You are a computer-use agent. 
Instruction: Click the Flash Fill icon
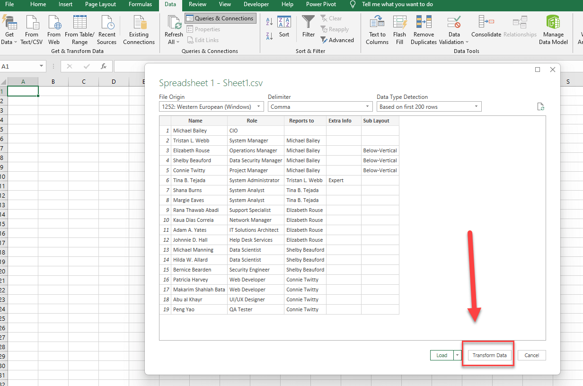pos(400,29)
